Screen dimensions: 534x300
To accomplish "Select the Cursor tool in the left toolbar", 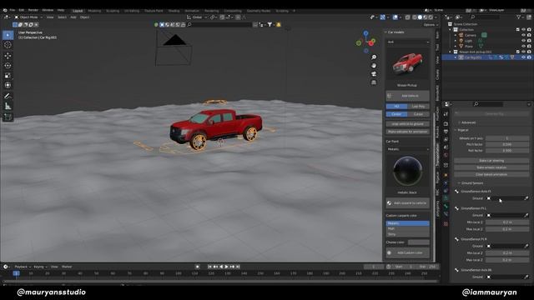I will coord(8,45).
